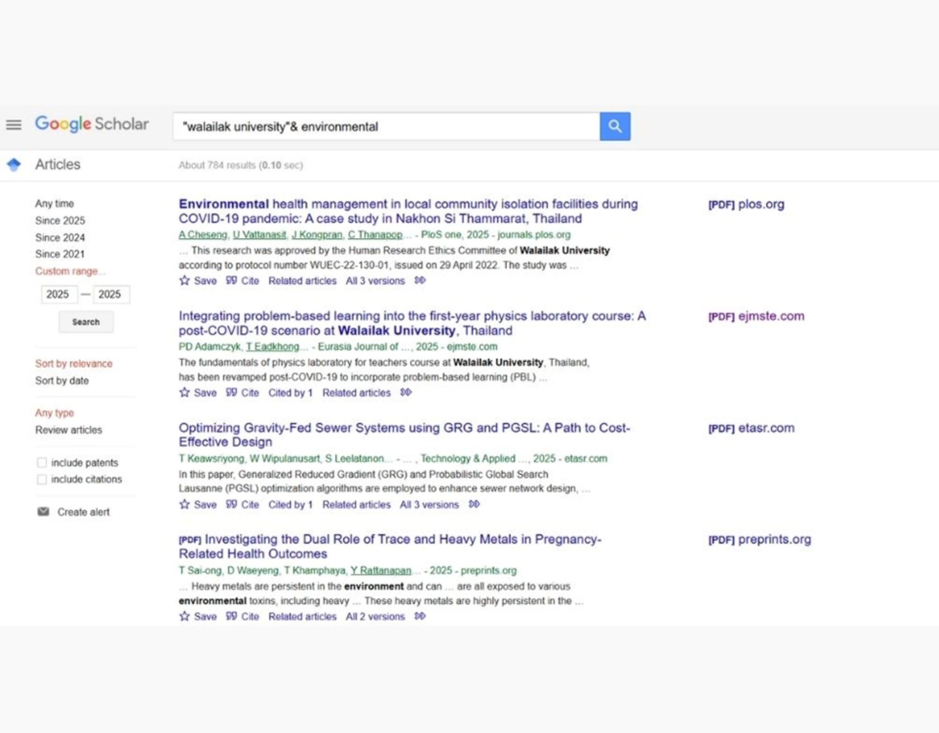
Task: Click star Save icon for PLoS article
Action: pos(184,280)
